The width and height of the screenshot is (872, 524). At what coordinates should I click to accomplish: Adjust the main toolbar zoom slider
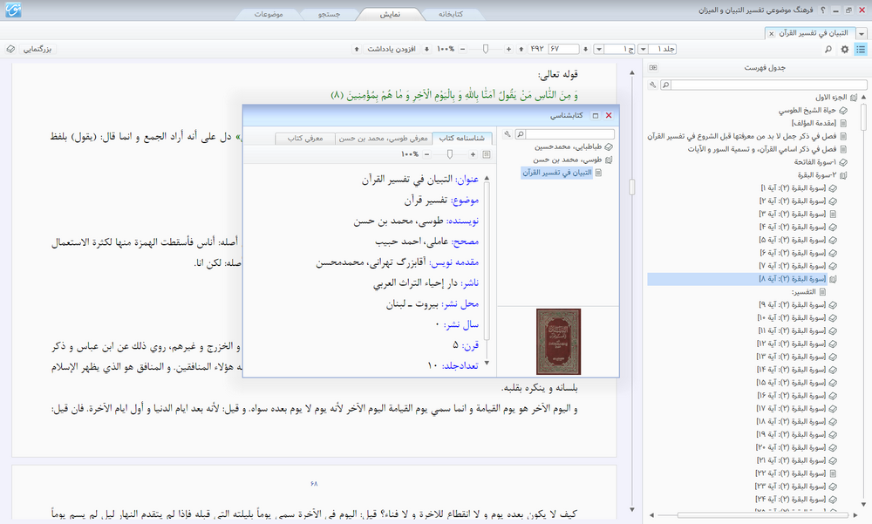(486, 49)
